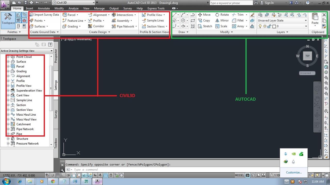The width and height of the screenshot is (330, 185).
Task: Select the Trim tool
Action: [238, 15]
